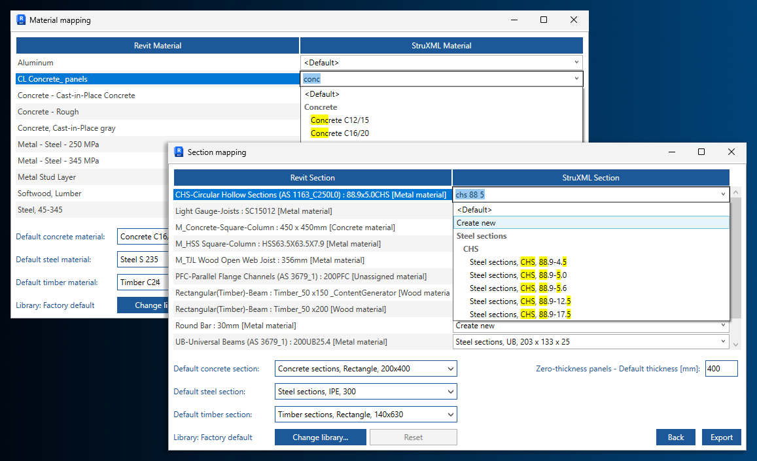Select the 'Aluminum' material row
Screen dimensions: 757x461
[x=158, y=62]
